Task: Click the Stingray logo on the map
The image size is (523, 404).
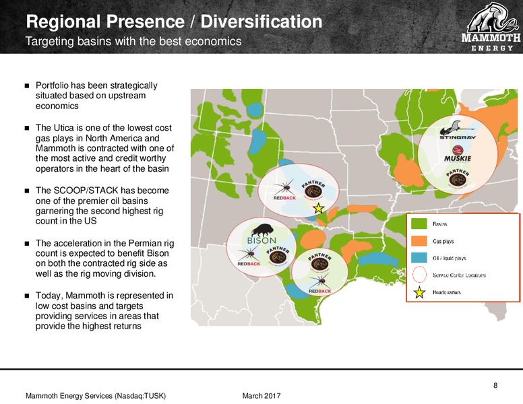Action: click(x=457, y=131)
